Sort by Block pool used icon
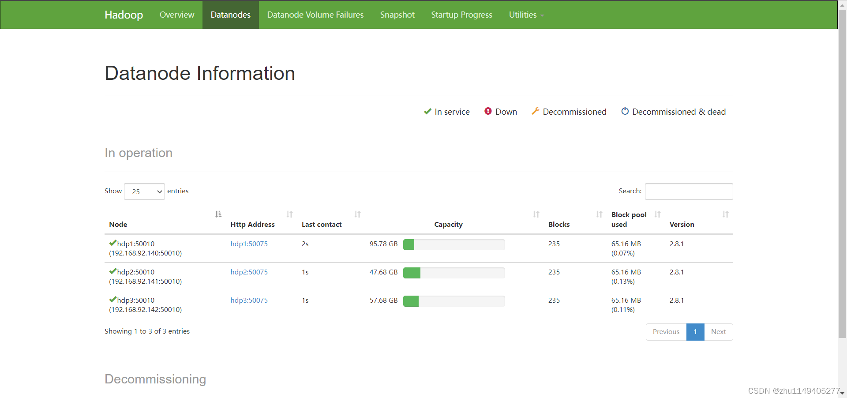This screenshot has width=847, height=398. point(657,214)
